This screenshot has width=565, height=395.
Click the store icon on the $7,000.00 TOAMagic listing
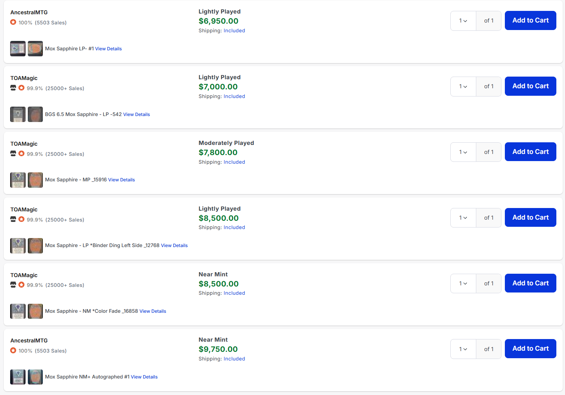[13, 88]
